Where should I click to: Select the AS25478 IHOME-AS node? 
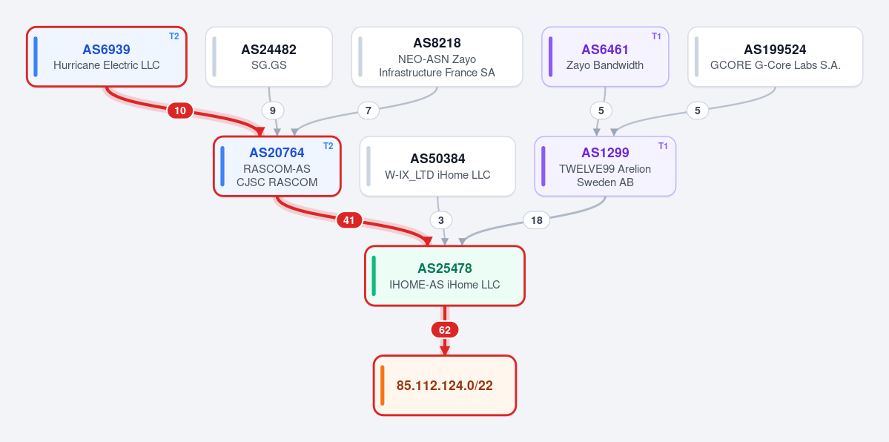pyautogui.click(x=445, y=276)
